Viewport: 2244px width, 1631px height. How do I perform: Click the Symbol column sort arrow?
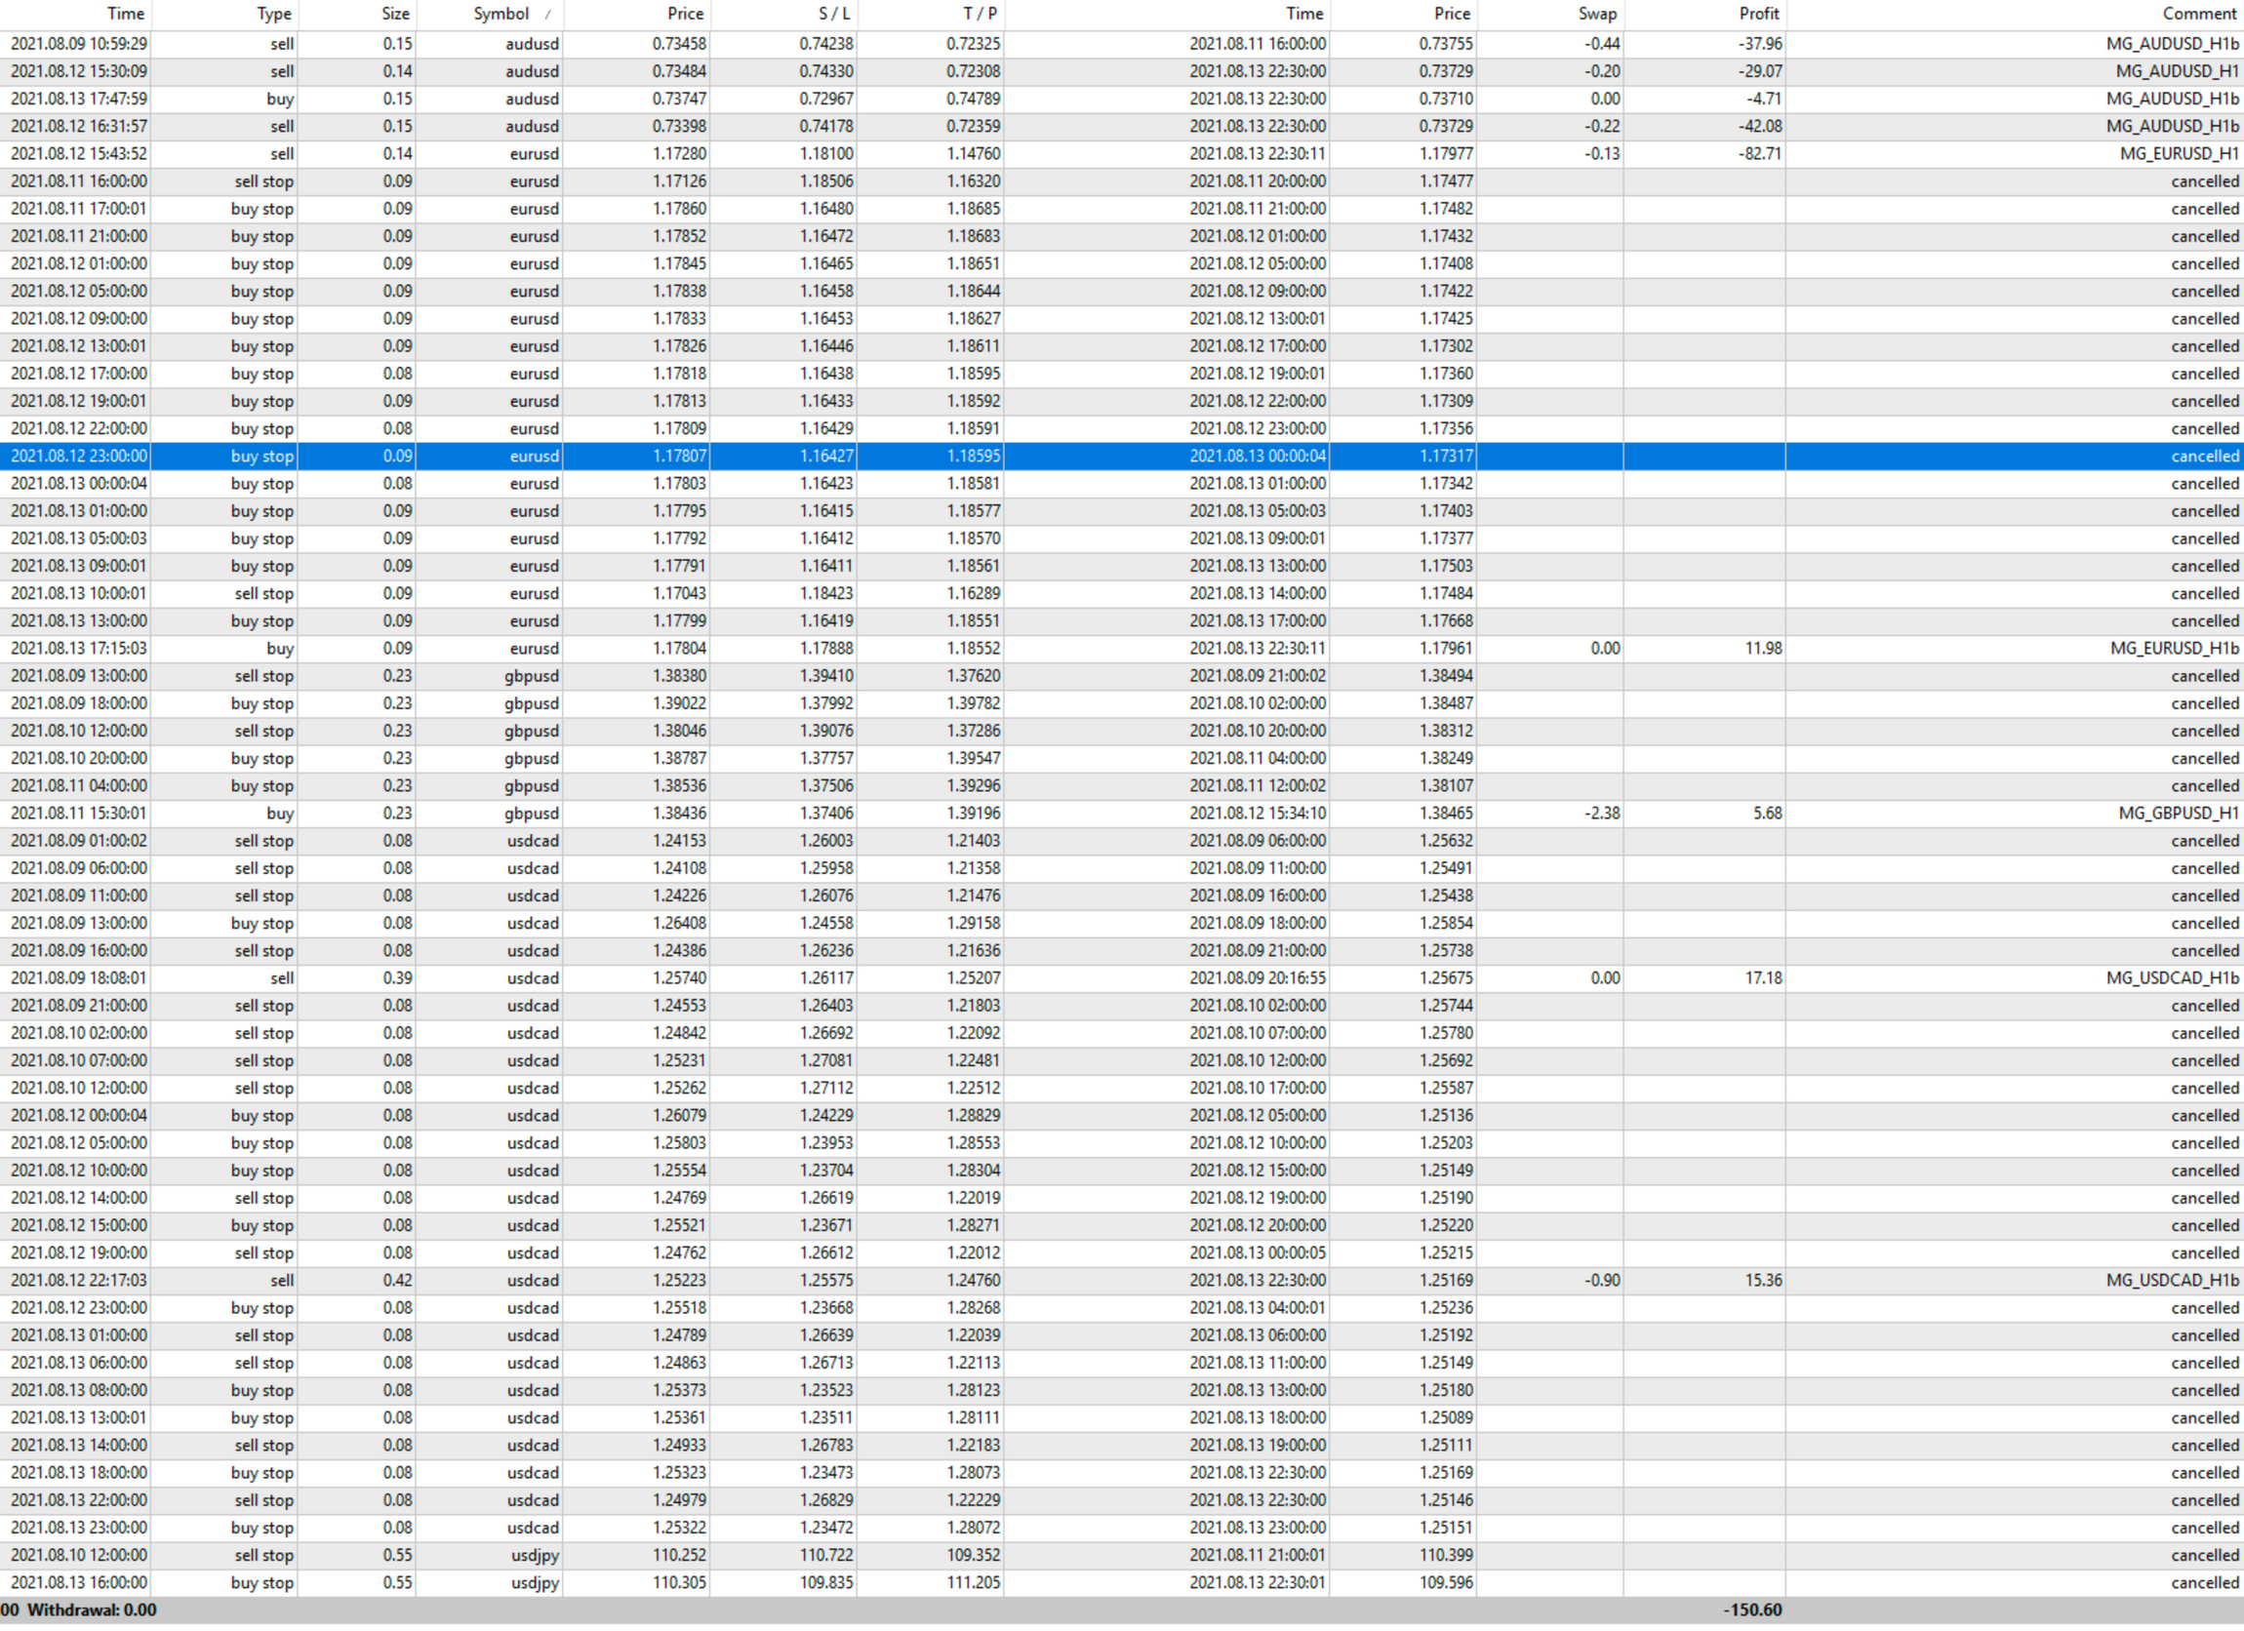(x=548, y=14)
